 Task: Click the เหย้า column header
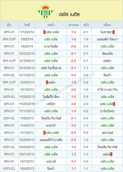[x=51, y=25]
